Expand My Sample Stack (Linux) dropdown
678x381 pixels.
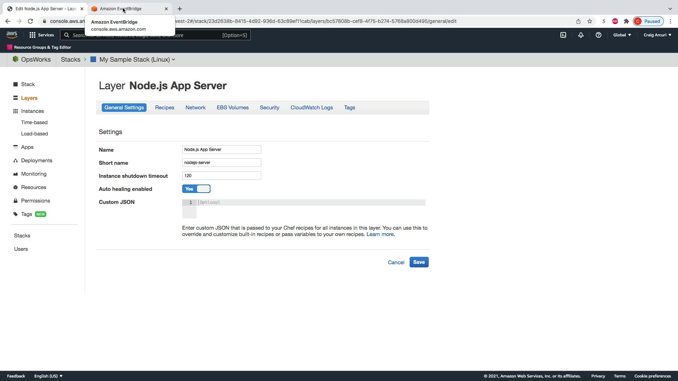[137, 60]
